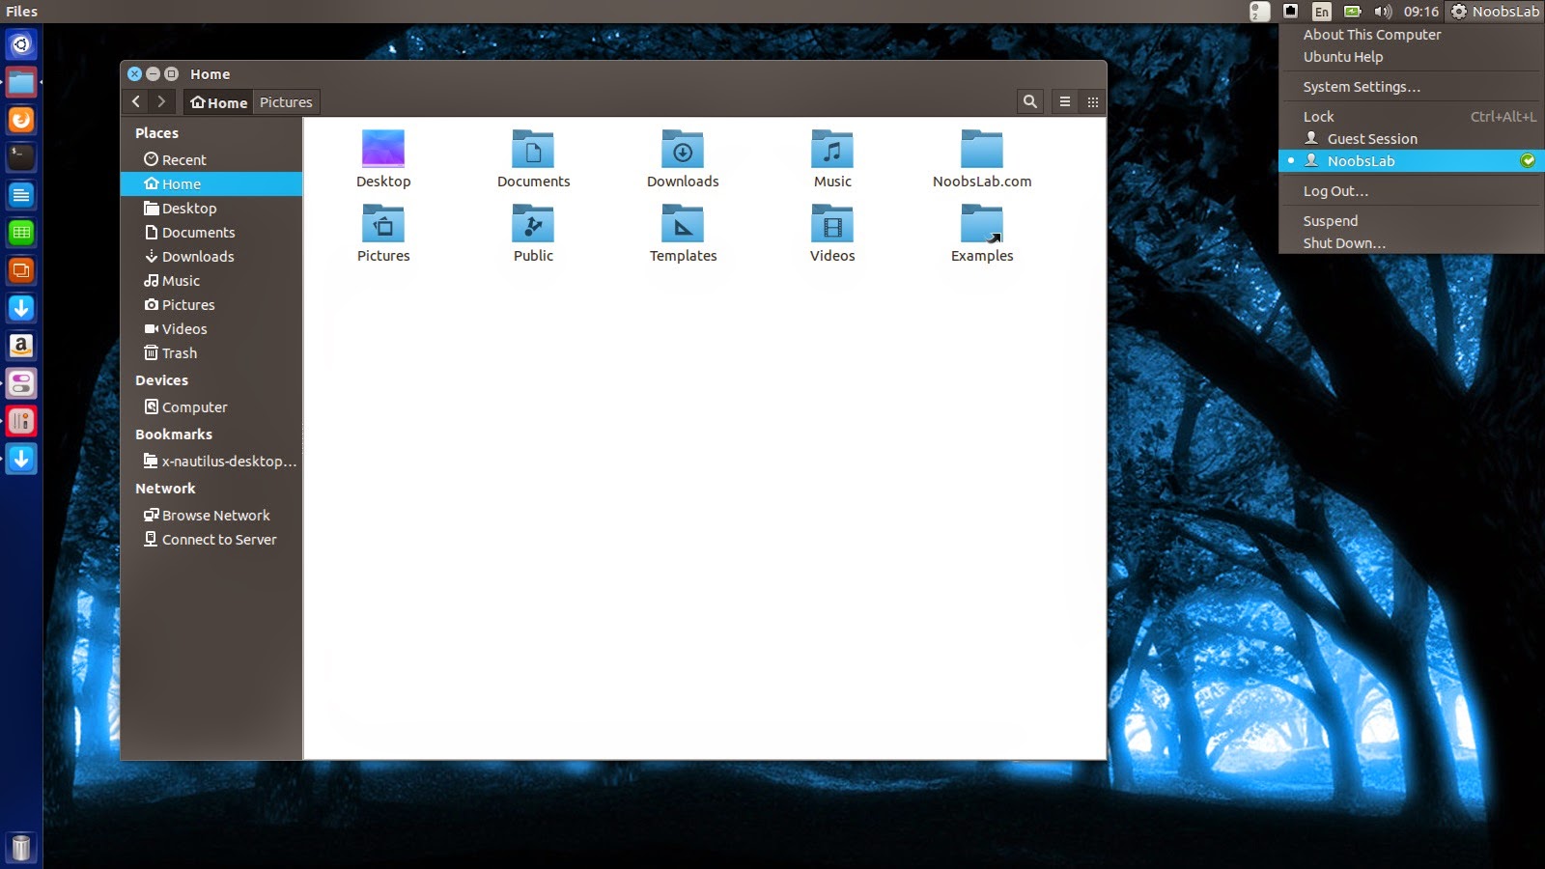Open the Examples shortcut folder

tap(982, 223)
